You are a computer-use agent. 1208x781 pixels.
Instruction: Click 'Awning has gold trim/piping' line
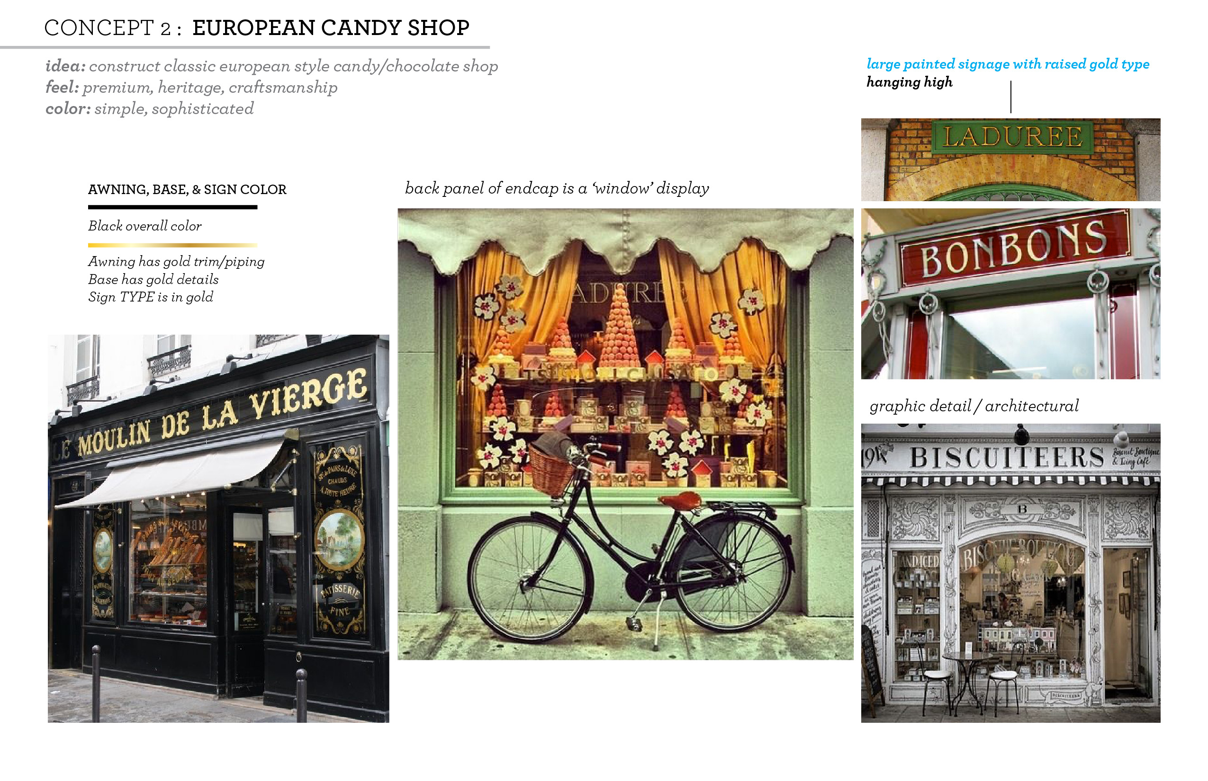coord(176,262)
